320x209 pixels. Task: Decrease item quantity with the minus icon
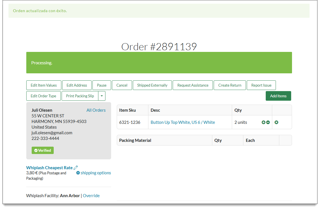(x=268, y=122)
